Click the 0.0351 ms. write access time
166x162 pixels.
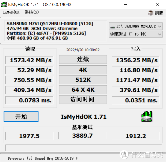136,100
